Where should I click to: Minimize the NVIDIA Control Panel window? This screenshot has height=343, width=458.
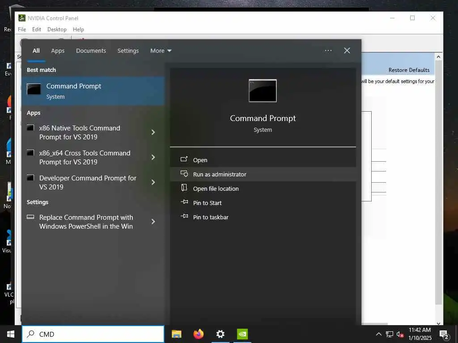(x=392, y=18)
